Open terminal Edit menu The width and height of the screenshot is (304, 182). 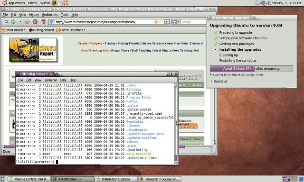tap(28, 80)
